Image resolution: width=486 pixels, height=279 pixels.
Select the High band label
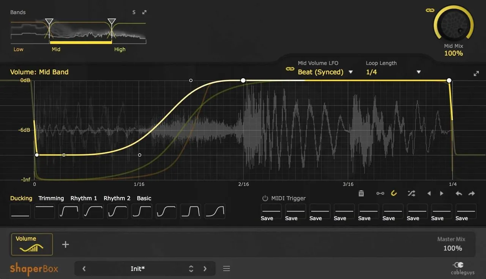coord(120,49)
